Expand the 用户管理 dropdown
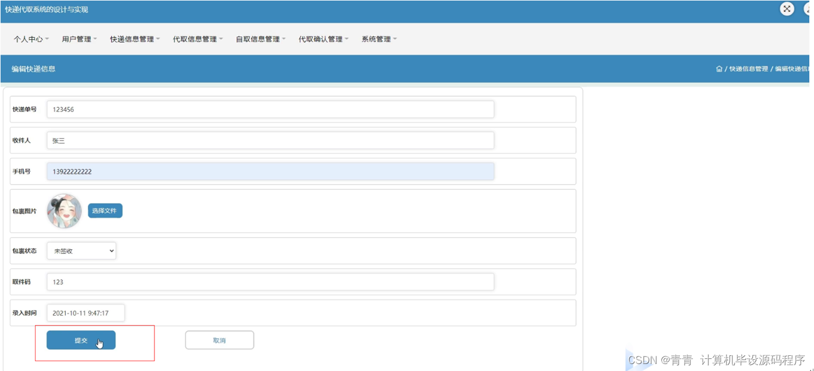Viewport: 814px width, 371px height. (x=77, y=38)
